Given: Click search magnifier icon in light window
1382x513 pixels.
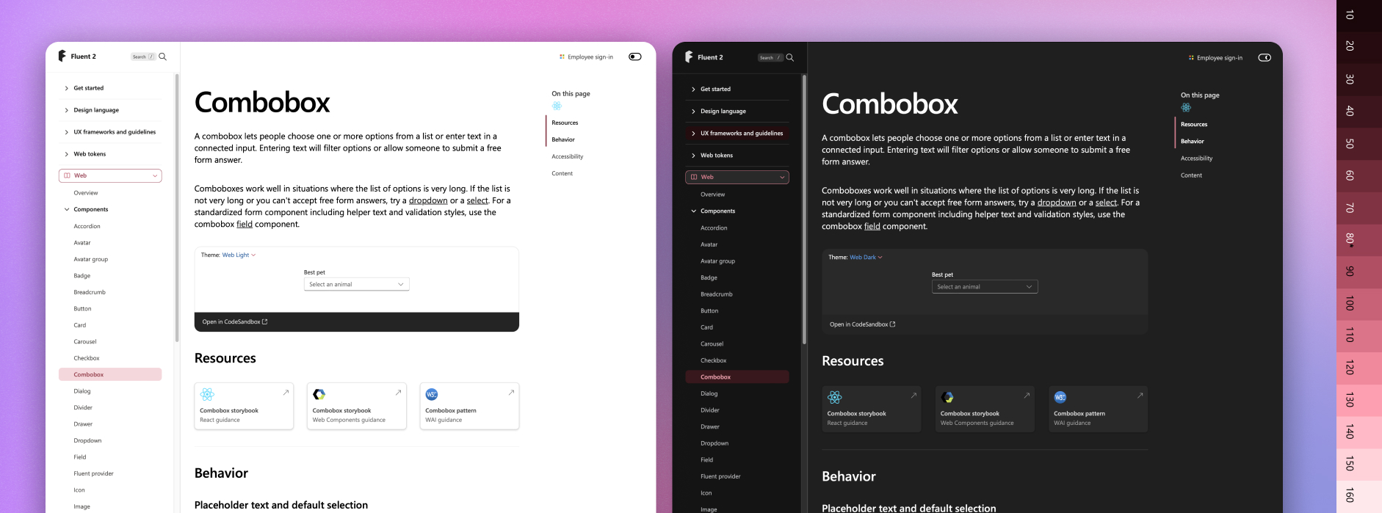Looking at the screenshot, I should click(162, 57).
